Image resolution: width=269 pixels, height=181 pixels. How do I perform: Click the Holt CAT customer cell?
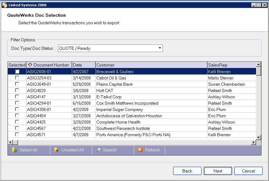click(x=152, y=90)
